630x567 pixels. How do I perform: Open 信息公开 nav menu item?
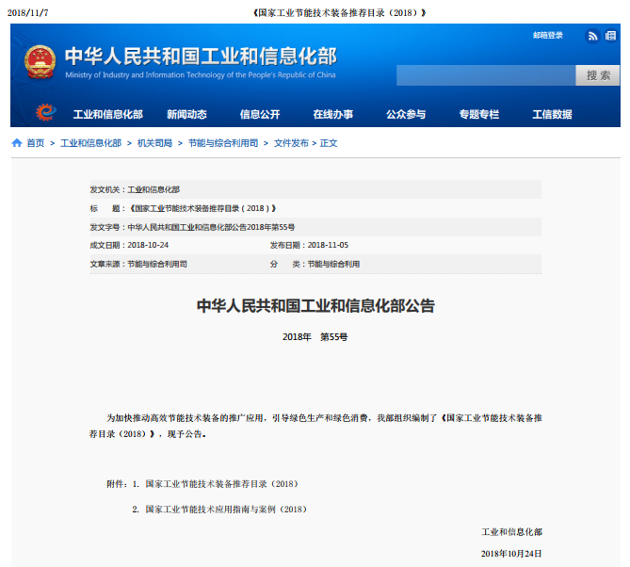[x=260, y=114]
